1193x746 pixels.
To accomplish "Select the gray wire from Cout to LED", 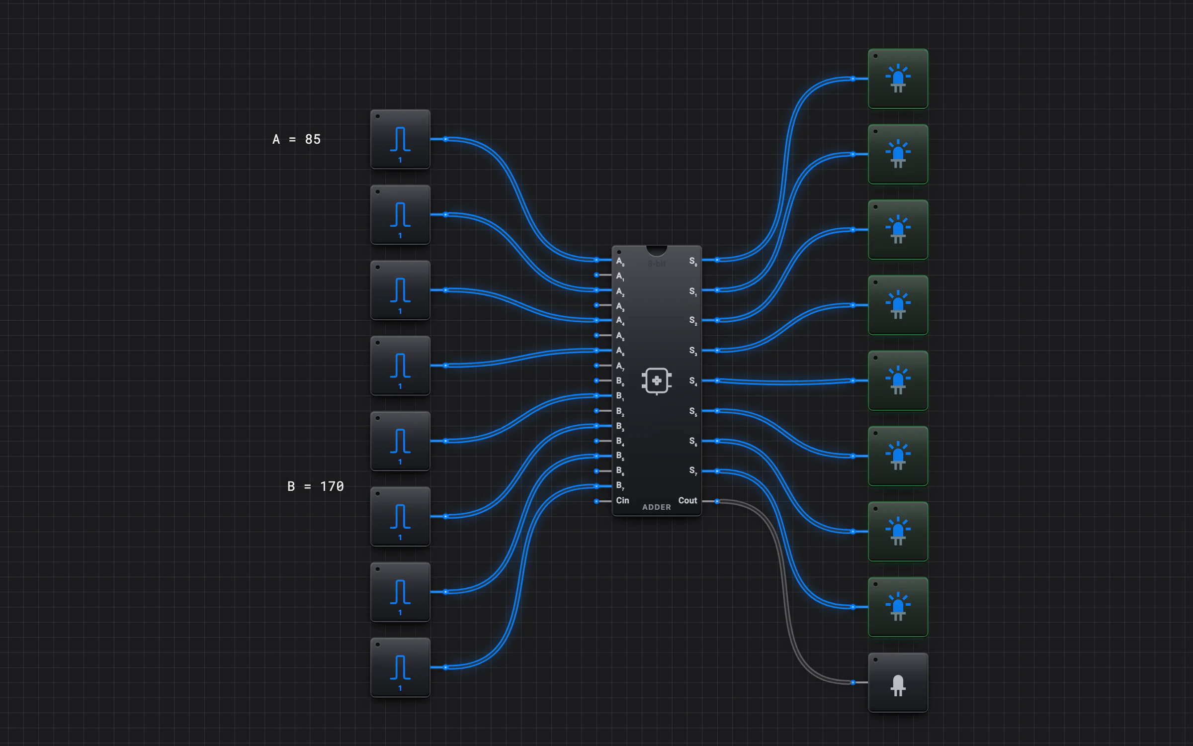I will 785,592.
